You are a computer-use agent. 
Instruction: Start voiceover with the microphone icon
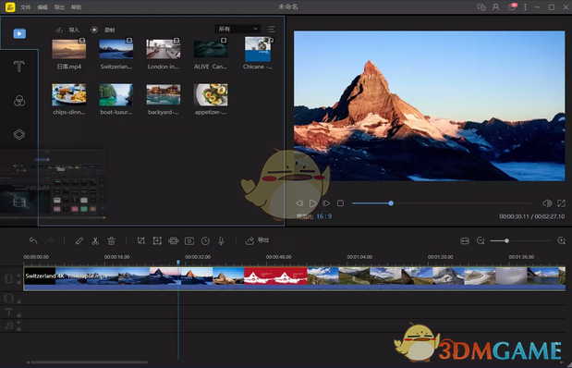pos(221,241)
